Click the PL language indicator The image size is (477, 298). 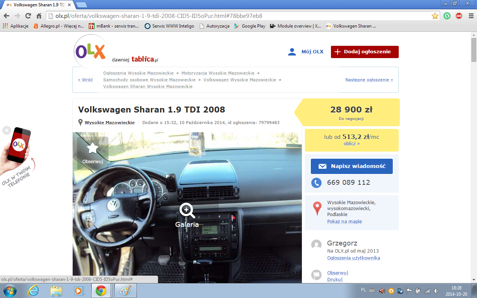point(363,290)
